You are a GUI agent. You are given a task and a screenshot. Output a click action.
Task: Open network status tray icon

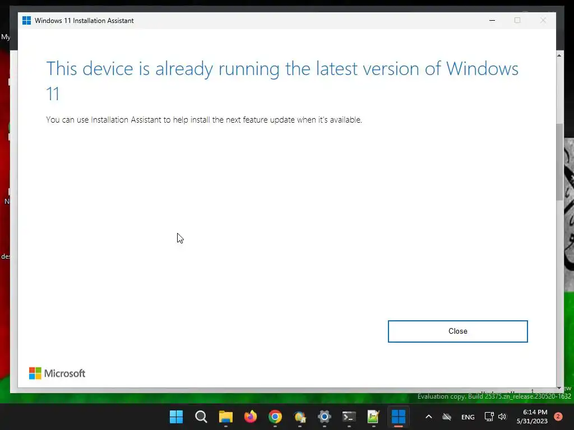point(489,417)
